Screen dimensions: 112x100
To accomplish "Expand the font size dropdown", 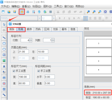I will click(x=54, y=18).
